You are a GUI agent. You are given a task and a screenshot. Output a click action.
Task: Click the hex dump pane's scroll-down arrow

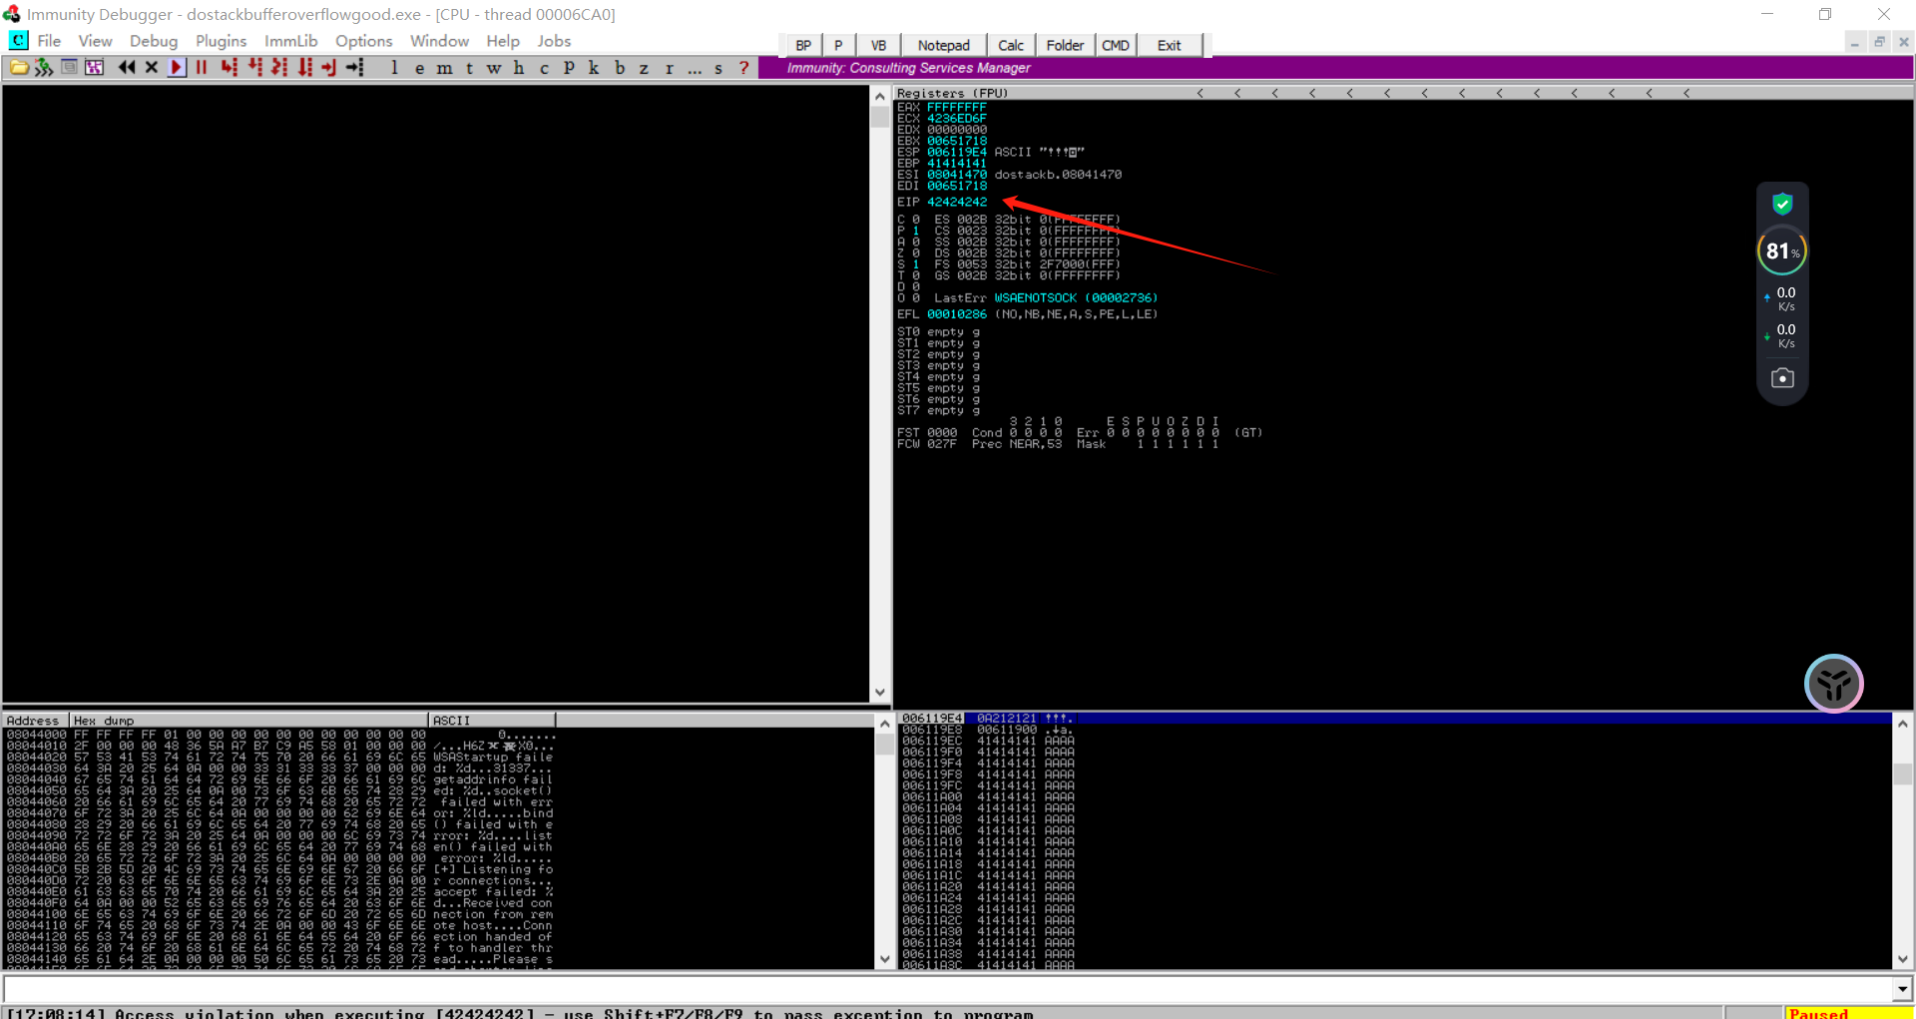click(x=884, y=959)
